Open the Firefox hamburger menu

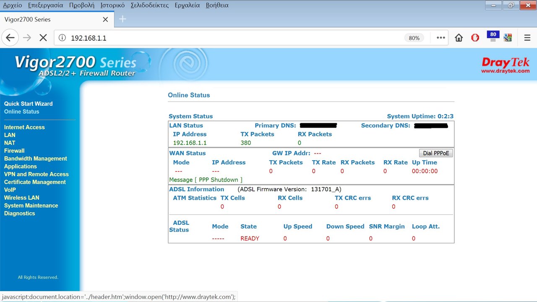527,38
